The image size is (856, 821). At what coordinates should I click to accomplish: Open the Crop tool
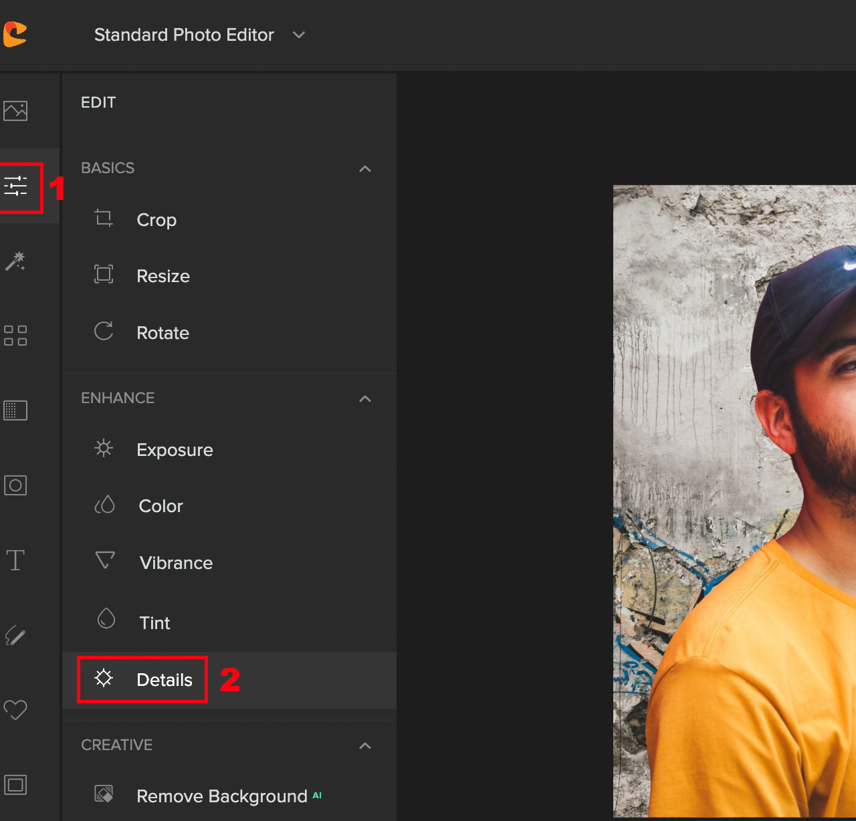point(156,219)
